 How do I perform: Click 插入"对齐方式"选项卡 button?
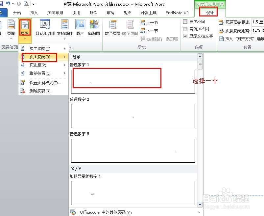pos(241,39)
